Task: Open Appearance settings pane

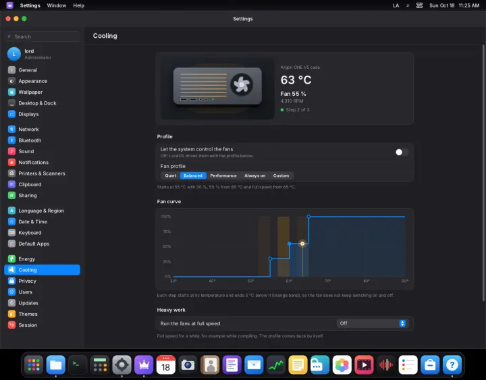Action: 42,81
